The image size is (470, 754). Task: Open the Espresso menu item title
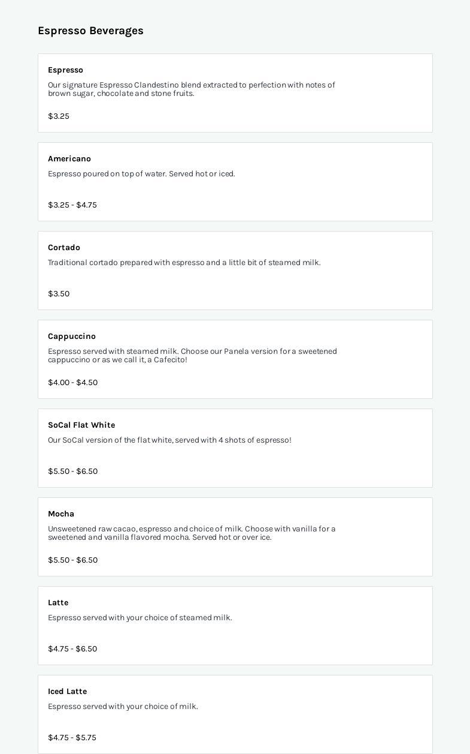pyautogui.click(x=65, y=70)
